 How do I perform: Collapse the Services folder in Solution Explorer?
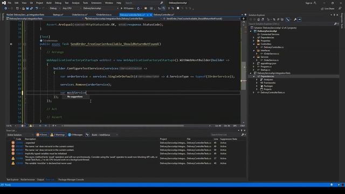(254, 57)
